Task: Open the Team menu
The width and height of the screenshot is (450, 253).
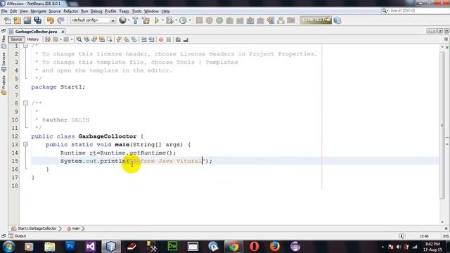Action: 124,11
